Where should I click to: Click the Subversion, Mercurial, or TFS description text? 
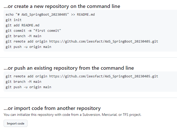(x=72, y=115)
